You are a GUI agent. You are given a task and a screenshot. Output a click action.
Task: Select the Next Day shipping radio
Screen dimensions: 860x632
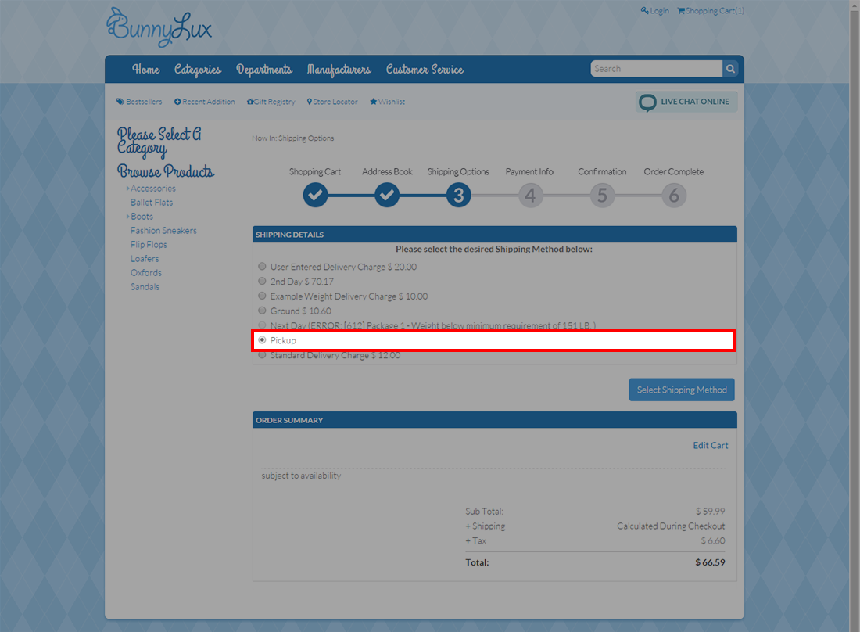pos(262,325)
